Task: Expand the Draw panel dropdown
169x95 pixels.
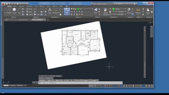Action: coord(14,17)
